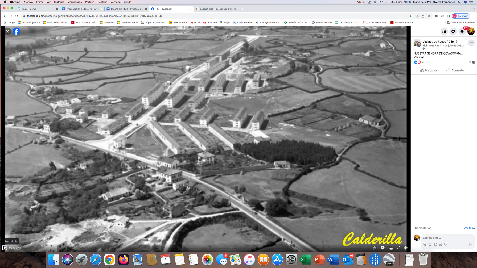Screen dimensions: 477x268
Task: Open Messenger from the Facebook header
Action: [453, 31]
